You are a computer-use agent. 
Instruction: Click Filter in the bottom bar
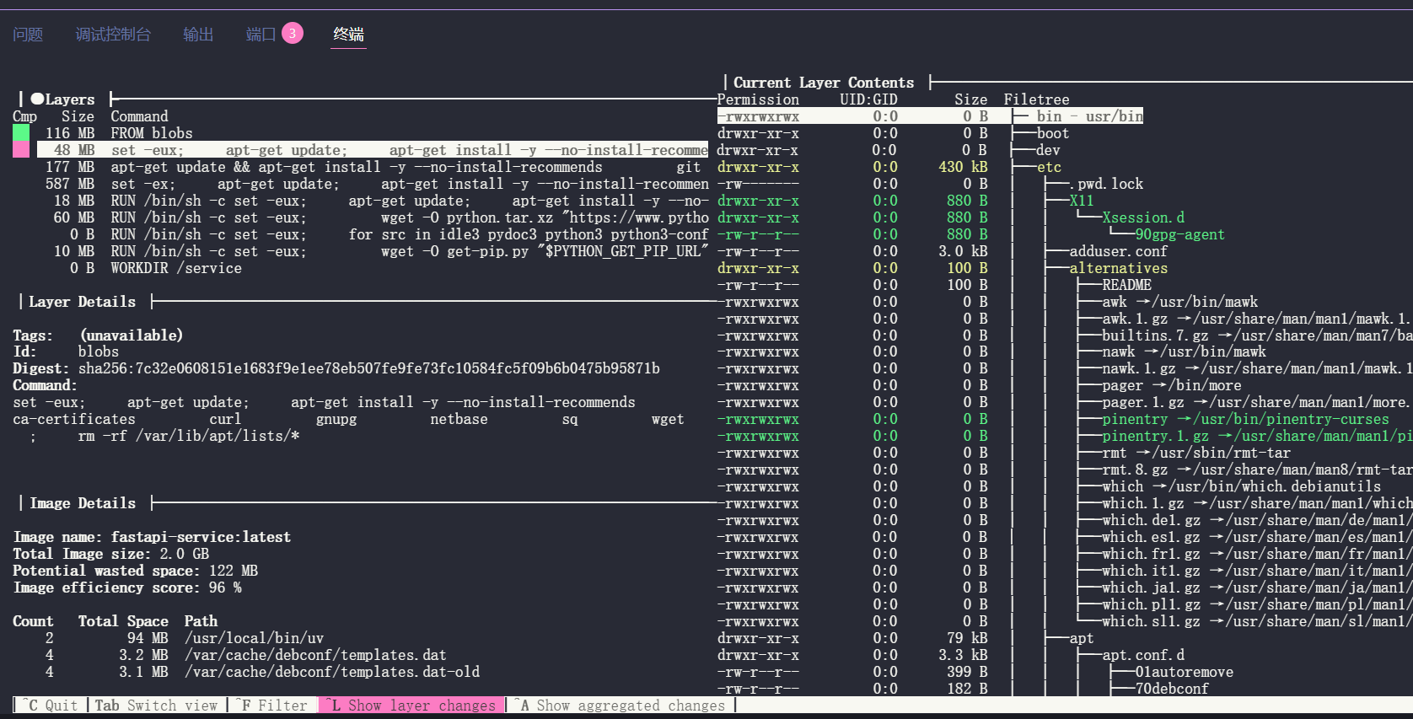pyautogui.click(x=271, y=706)
